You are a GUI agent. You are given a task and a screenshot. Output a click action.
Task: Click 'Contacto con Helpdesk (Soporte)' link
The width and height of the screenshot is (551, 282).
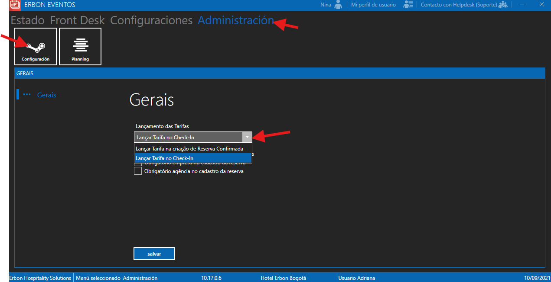pos(459,5)
